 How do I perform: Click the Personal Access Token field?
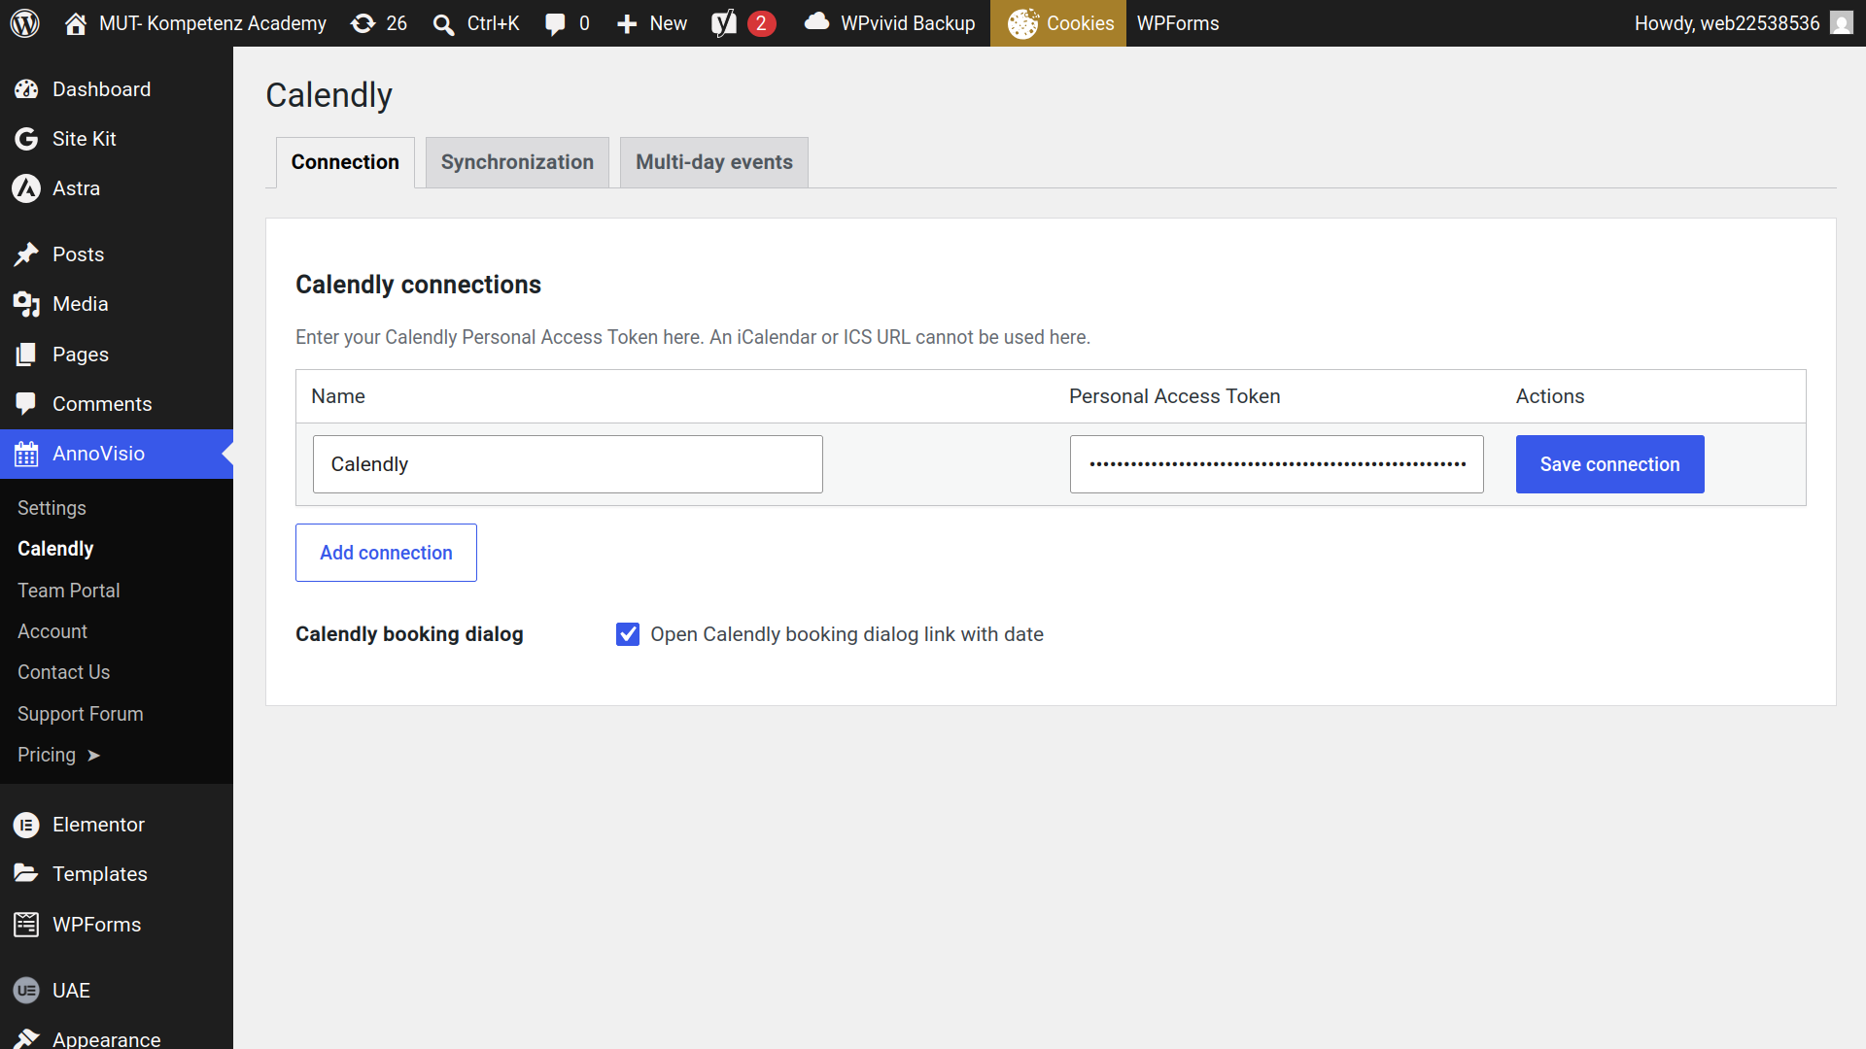click(x=1276, y=464)
